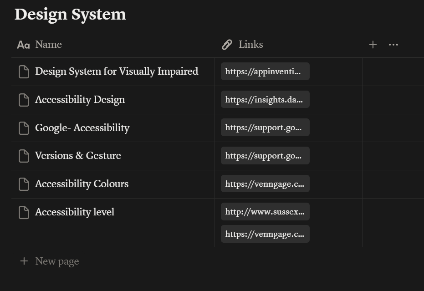Click the page icon beside Design System for Visually Impaired
The width and height of the screenshot is (424, 291).
[24, 71]
